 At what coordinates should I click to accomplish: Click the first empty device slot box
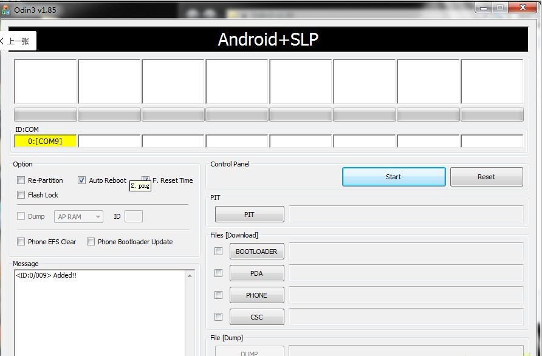[x=46, y=81]
